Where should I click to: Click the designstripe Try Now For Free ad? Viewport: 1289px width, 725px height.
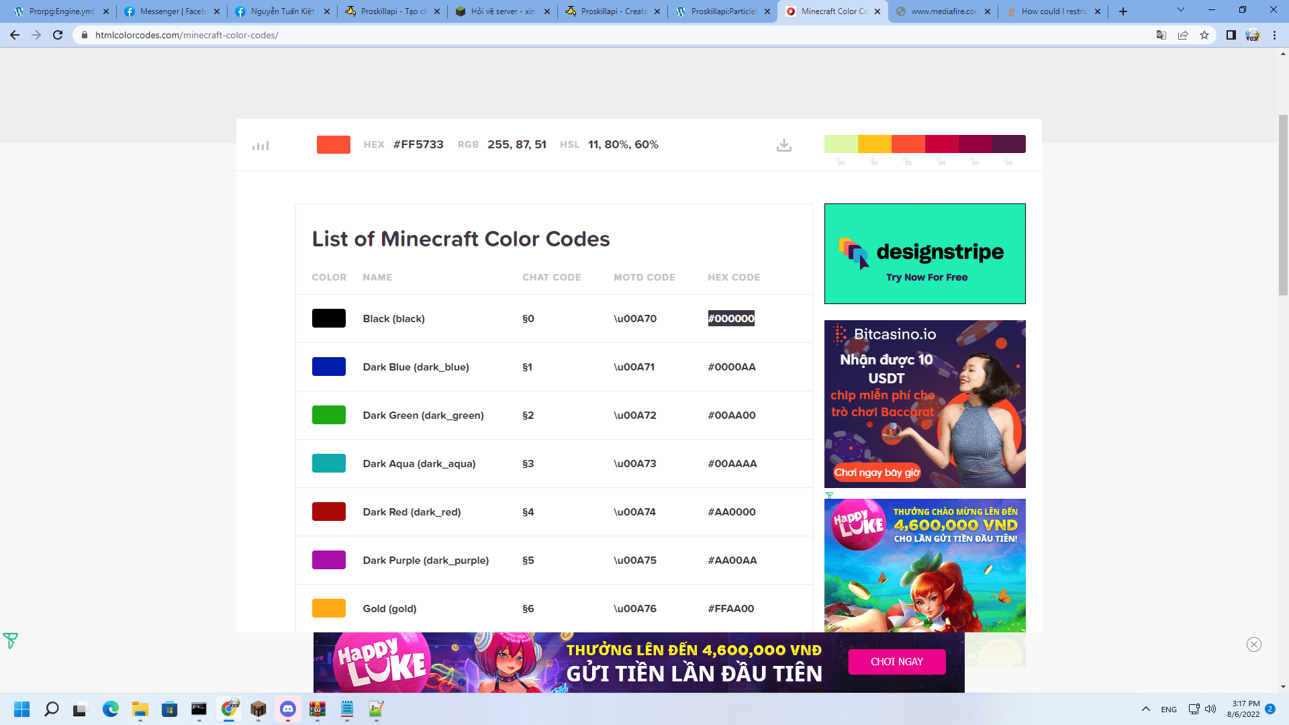click(x=924, y=254)
